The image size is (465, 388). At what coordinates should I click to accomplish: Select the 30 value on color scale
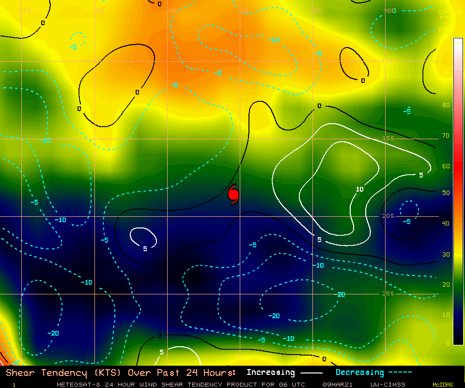446,255
